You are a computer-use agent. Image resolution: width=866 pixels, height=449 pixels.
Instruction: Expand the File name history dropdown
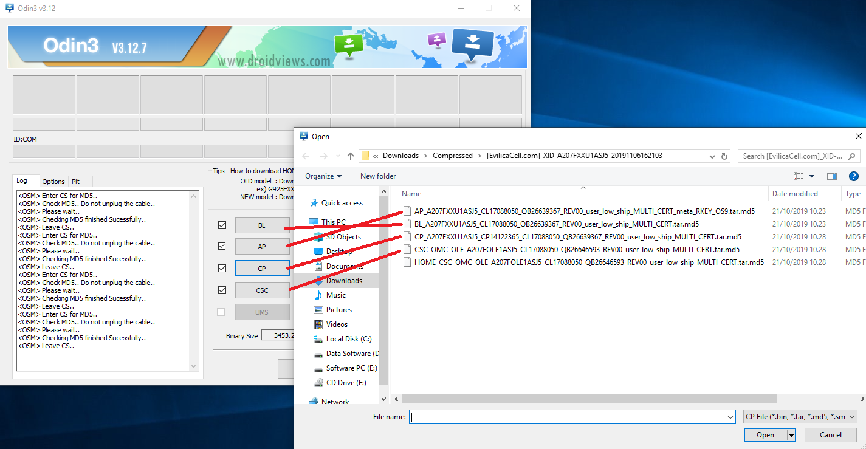point(730,417)
